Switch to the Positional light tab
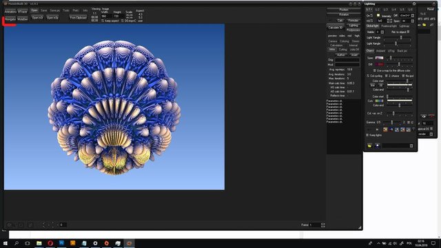This screenshot has width=441, height=248. [x=389, y=26]
